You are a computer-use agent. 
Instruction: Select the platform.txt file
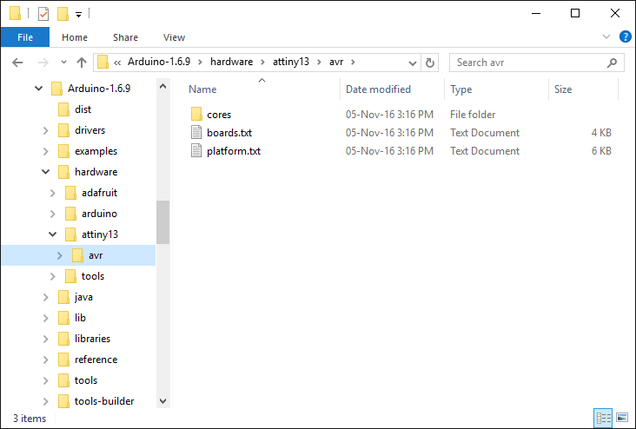point(234,151)
